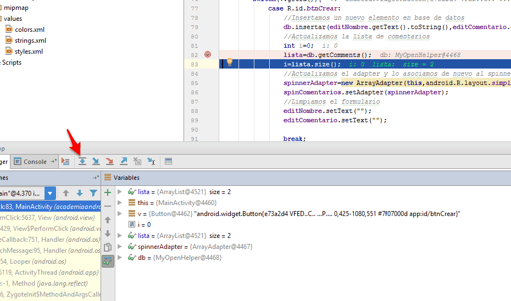The height and width of the screenshot is (301, 511).
Task: Move watch up in Variables sidebar
Action: tap(108, 220)
